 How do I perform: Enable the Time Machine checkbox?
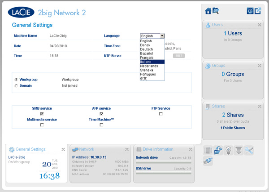point(101,125)
